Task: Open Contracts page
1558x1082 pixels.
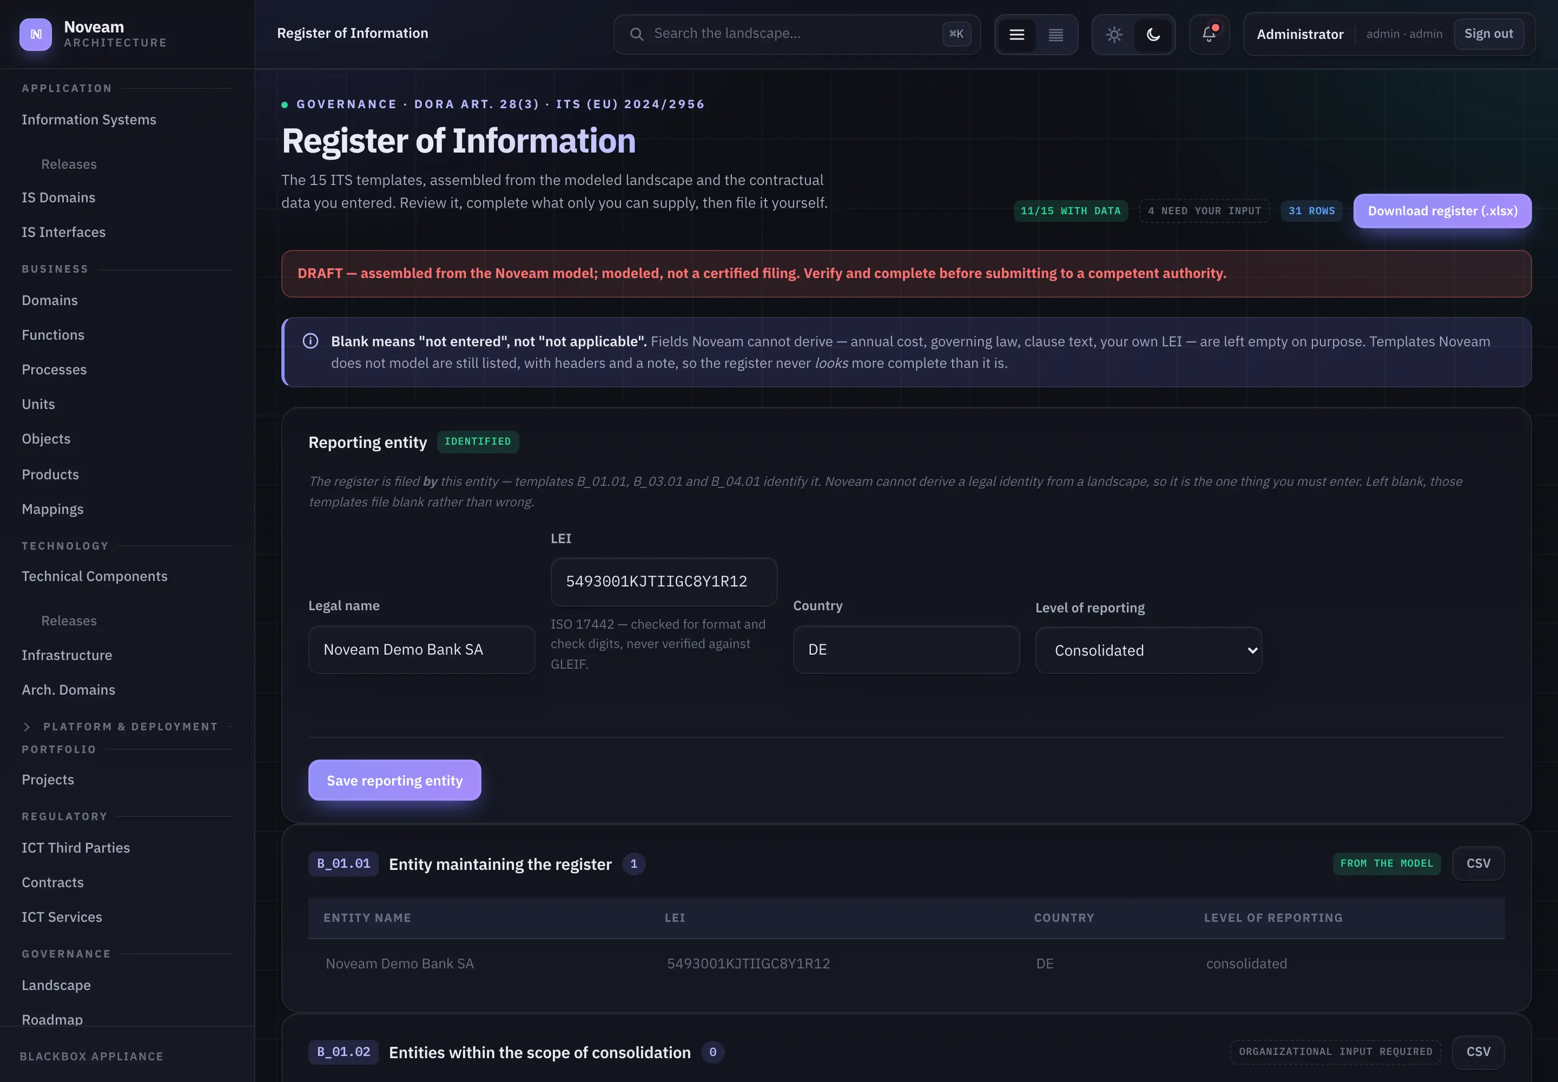Action: [x=53, y=882]
